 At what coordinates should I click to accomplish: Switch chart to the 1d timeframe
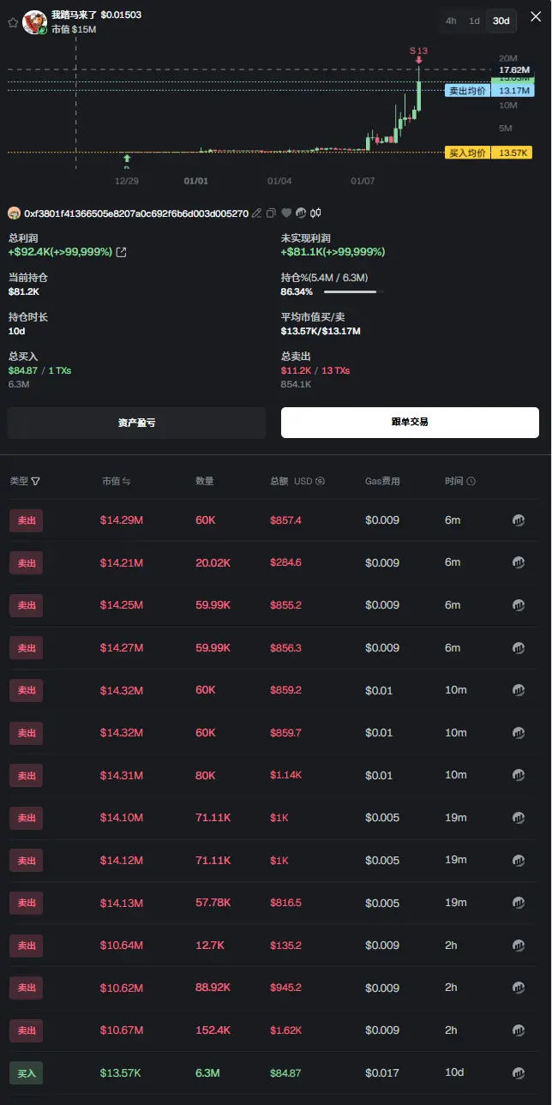tap(474, 21)
